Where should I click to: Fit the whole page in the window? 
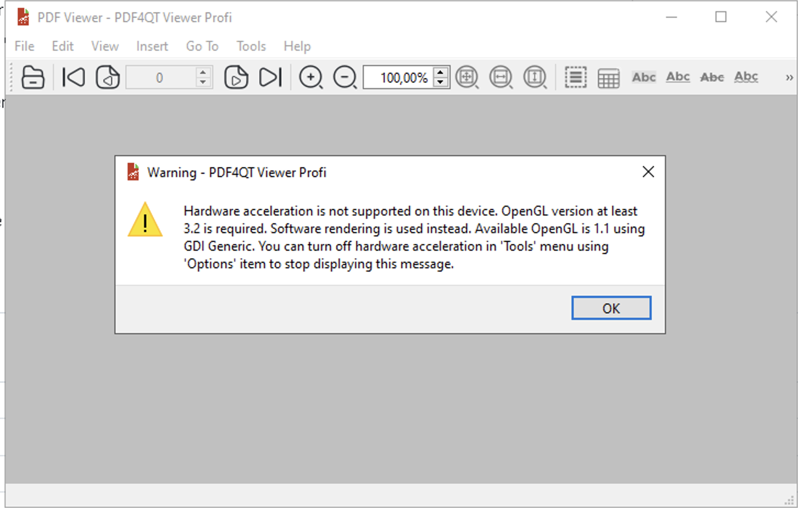click(x=467, y=77)
